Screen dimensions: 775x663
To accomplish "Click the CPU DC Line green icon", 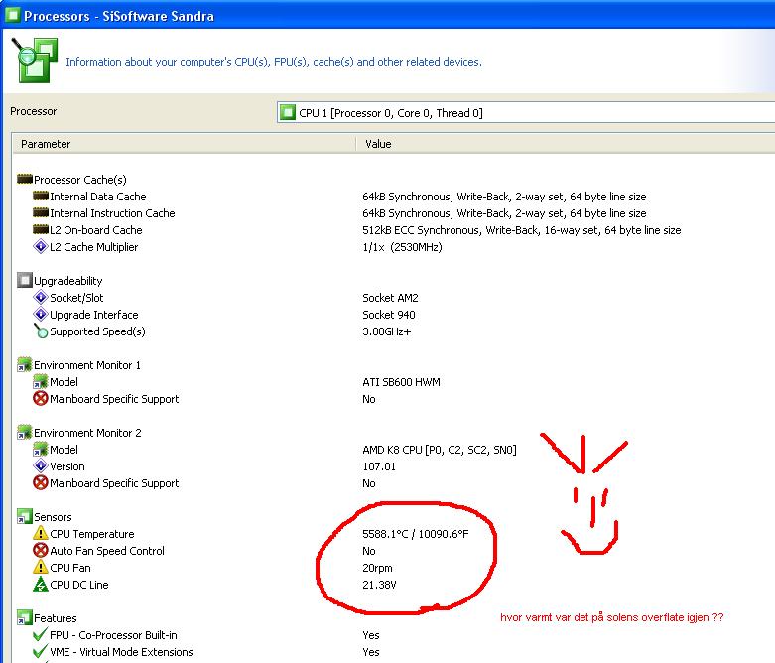I will 40,584.
